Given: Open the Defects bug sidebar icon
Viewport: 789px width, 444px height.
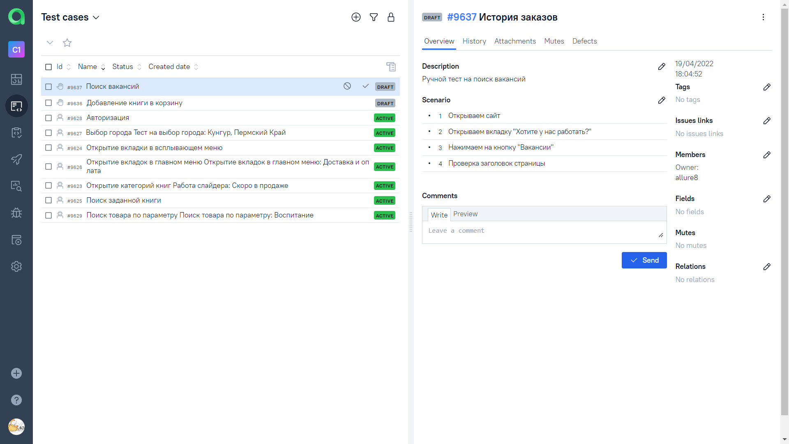Looking at the screenshot, I should [16, 213].
